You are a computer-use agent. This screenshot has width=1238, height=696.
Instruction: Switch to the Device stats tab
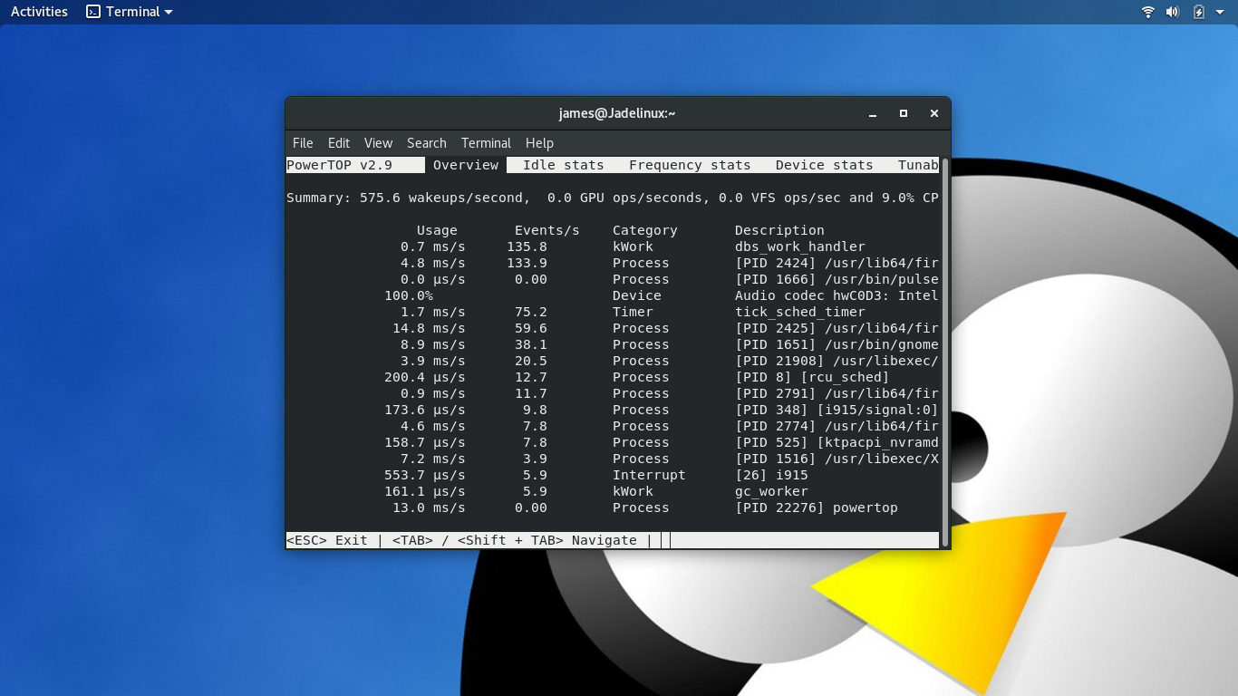click(x=825, y=165)
